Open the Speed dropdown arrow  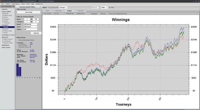click(x=38, y=24)
